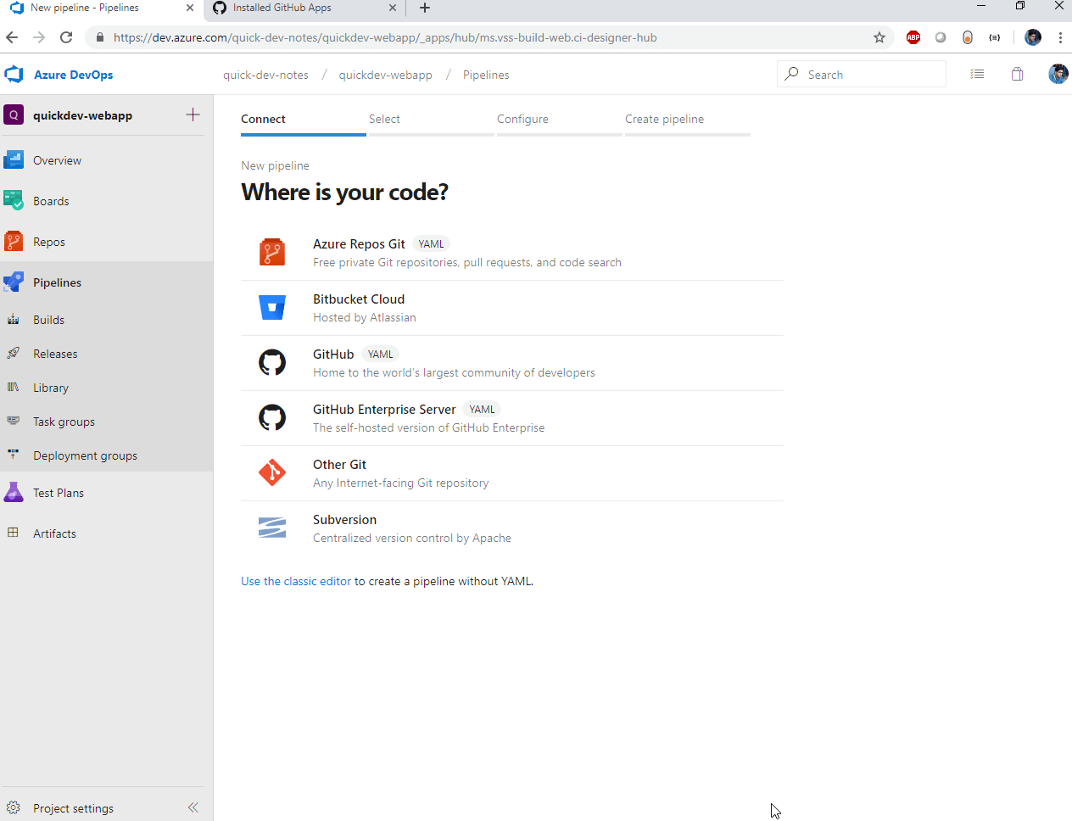Click the braces extension icon in Chrome toolbar

tap(995, 37)
